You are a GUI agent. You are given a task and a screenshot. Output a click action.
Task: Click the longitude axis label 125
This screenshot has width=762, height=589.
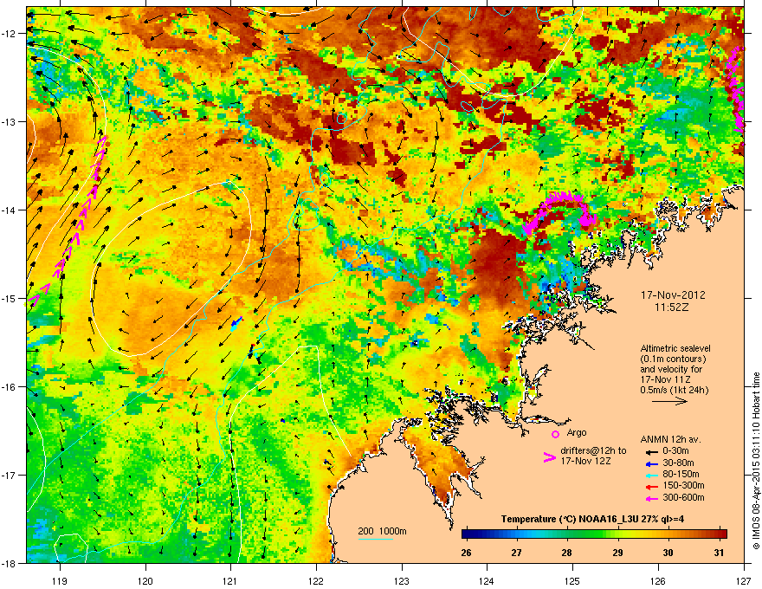pos(572,580)
